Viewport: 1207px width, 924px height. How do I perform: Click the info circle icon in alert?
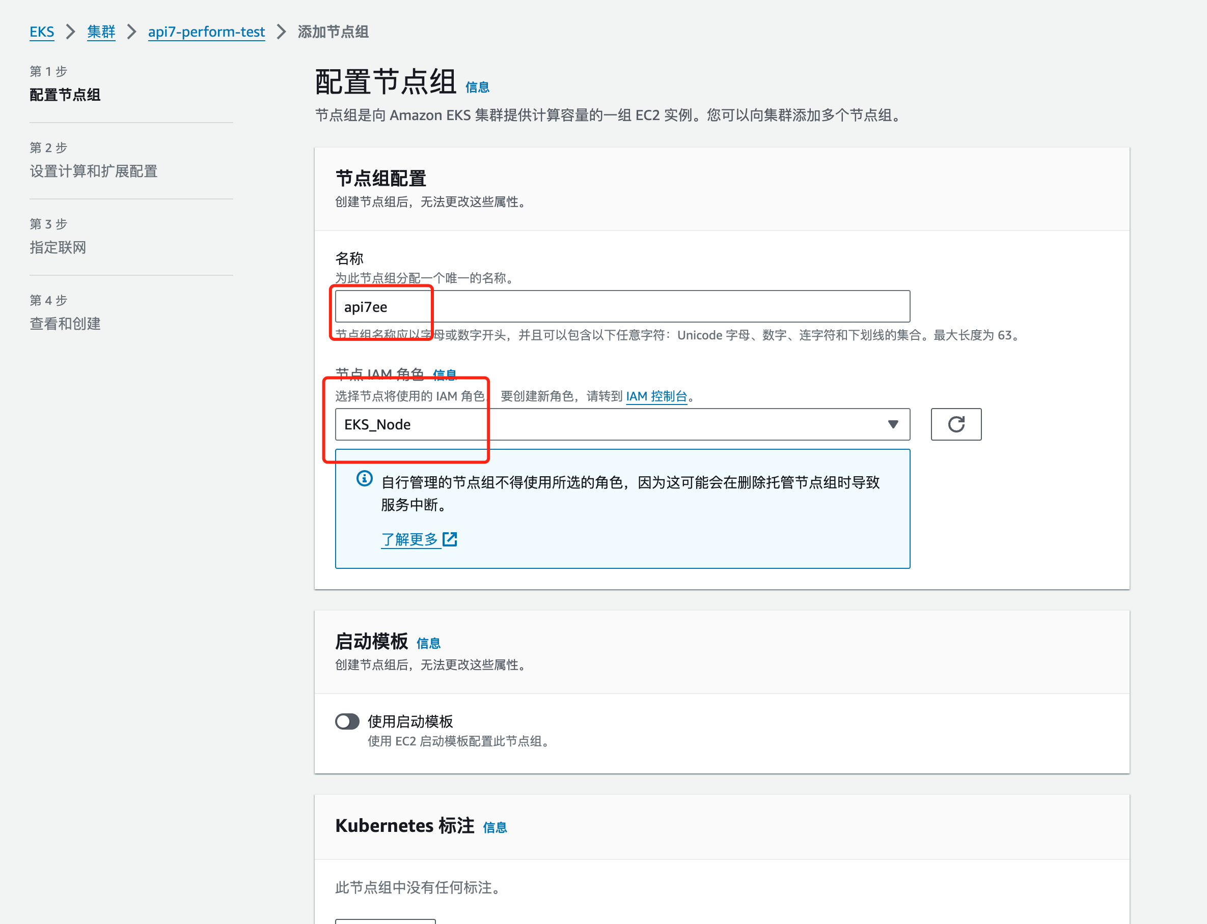364,478
